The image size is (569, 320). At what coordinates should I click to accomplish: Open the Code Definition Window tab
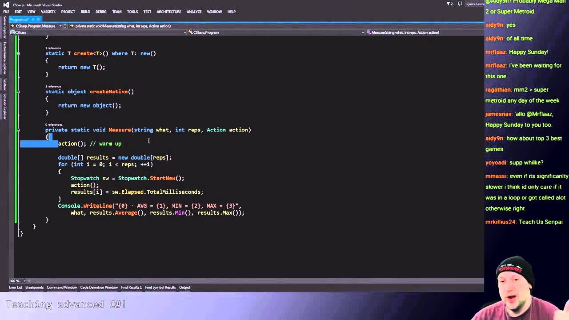[x=99, y=287]
